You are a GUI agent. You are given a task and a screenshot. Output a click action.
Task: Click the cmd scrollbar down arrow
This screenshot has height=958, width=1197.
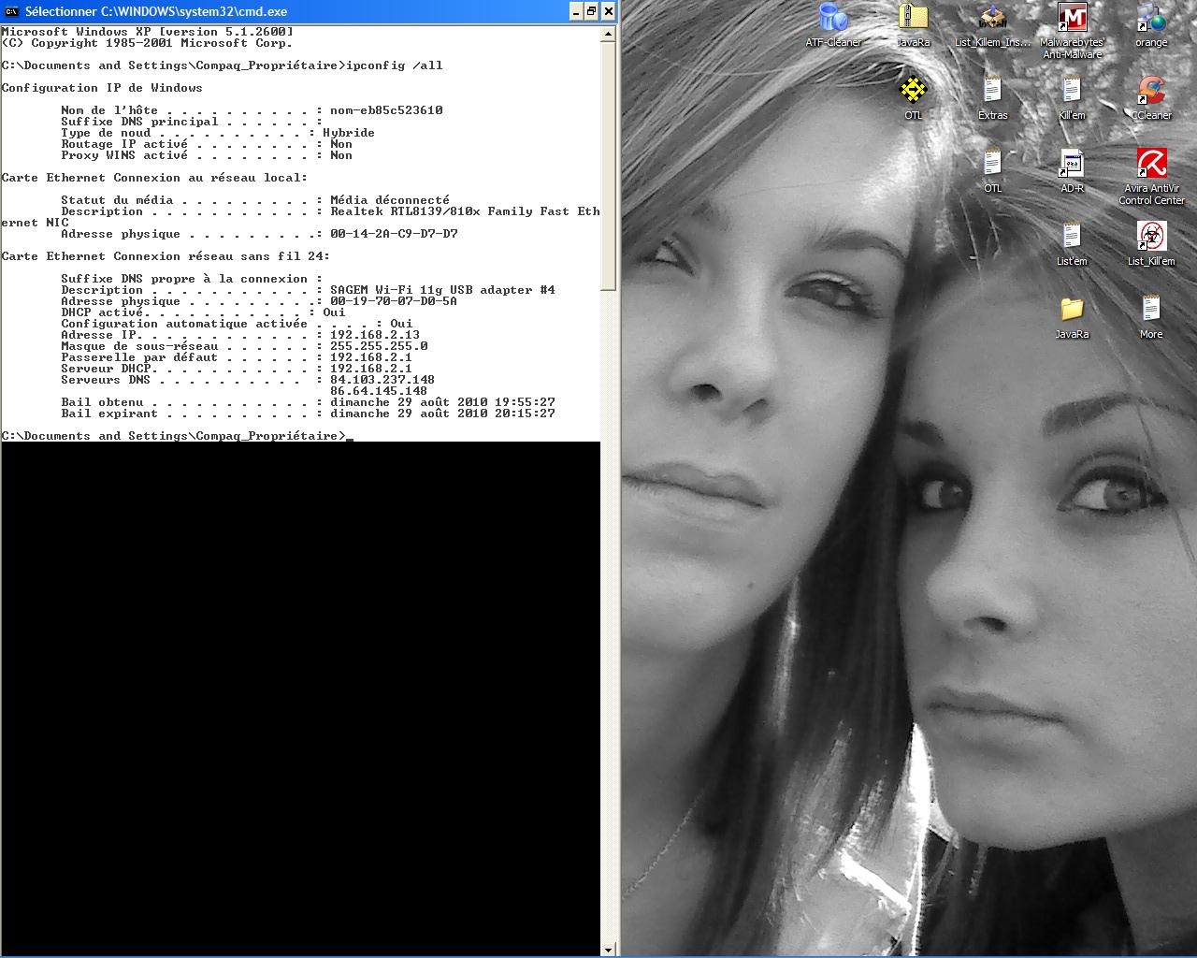click(x=609, y=950)
